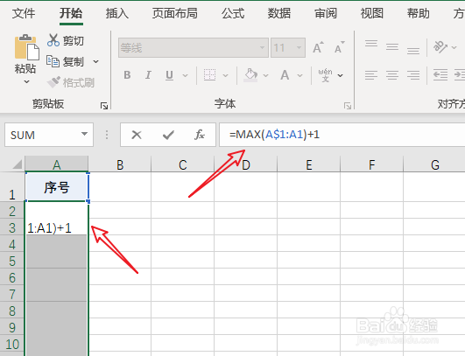Click the fill color bucket icon
Image resolution: width=465 pixels, height=356 pixels.
[x=250, y=75]
